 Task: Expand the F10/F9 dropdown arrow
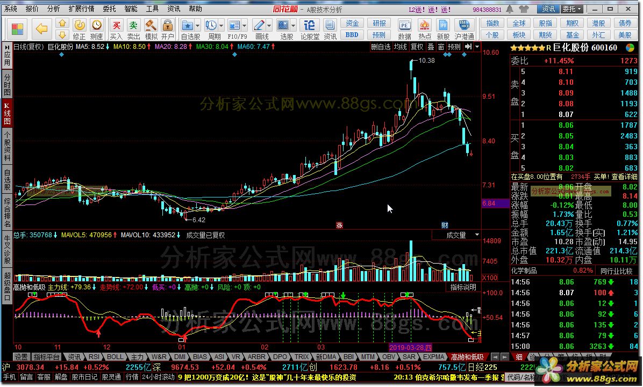(x=245, y=26)
